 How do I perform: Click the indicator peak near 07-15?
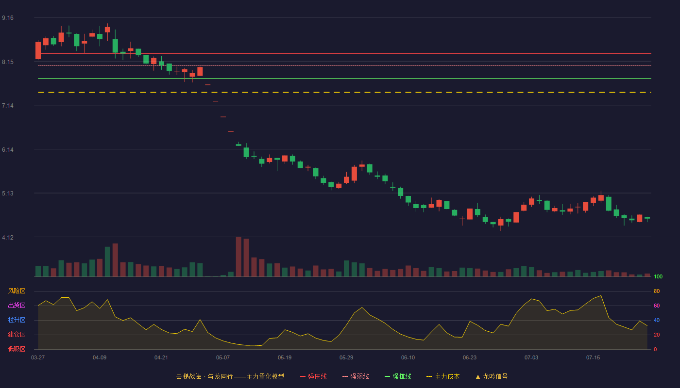pos(601,295)
